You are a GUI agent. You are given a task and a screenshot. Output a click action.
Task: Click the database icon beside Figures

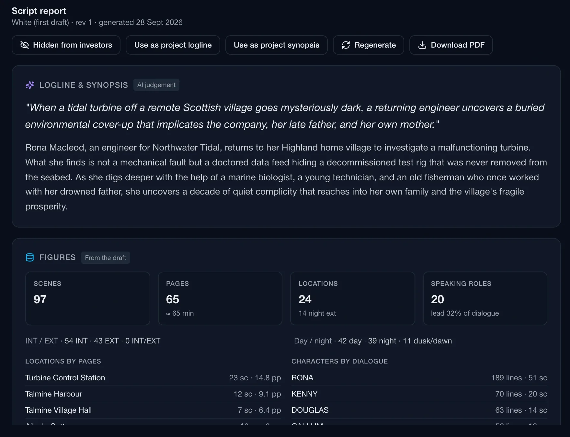[x=30, y=257]
